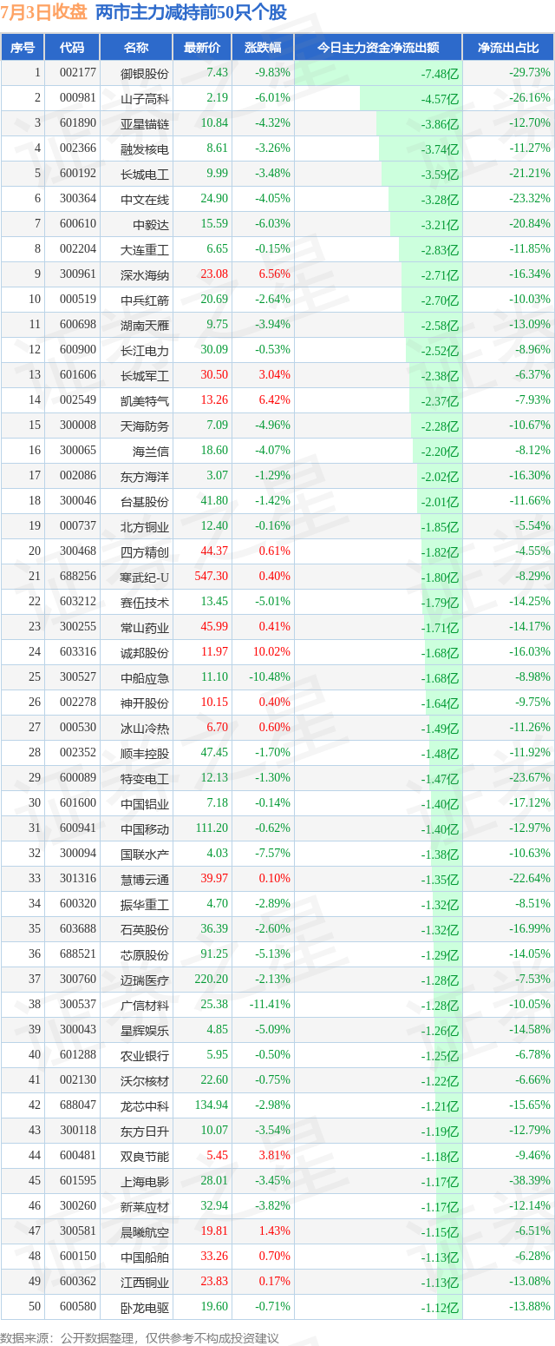The height and width of the screenshot is (1346, 555).
Task: Select stock name 慧博云通
Action: (145, 879)
